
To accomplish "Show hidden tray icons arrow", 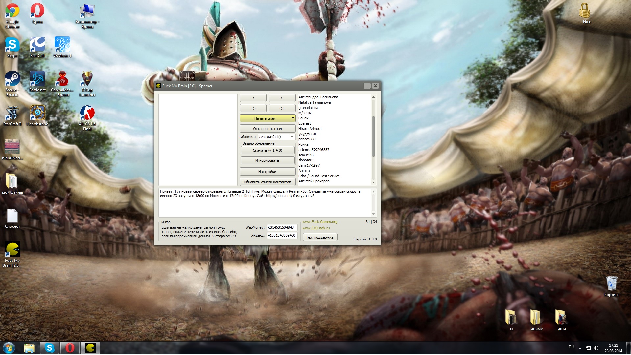I will point(580,348).
